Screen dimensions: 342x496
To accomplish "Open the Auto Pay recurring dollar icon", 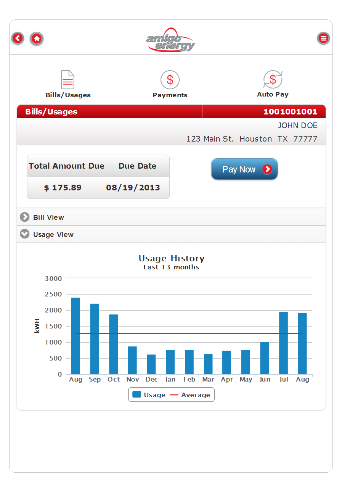I will (273, 79).
